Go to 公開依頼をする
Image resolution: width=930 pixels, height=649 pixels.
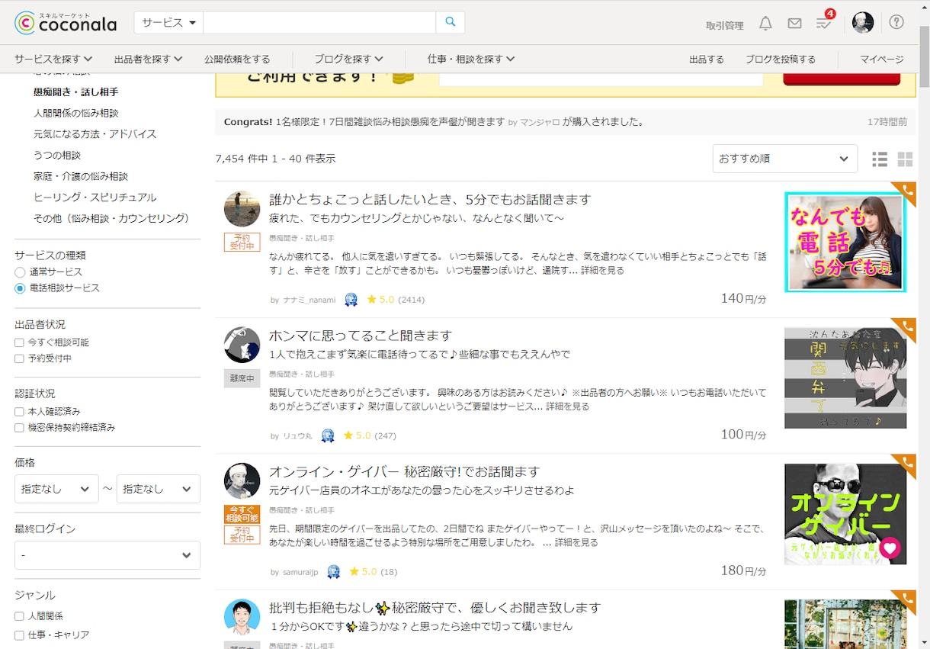(237, 59)
